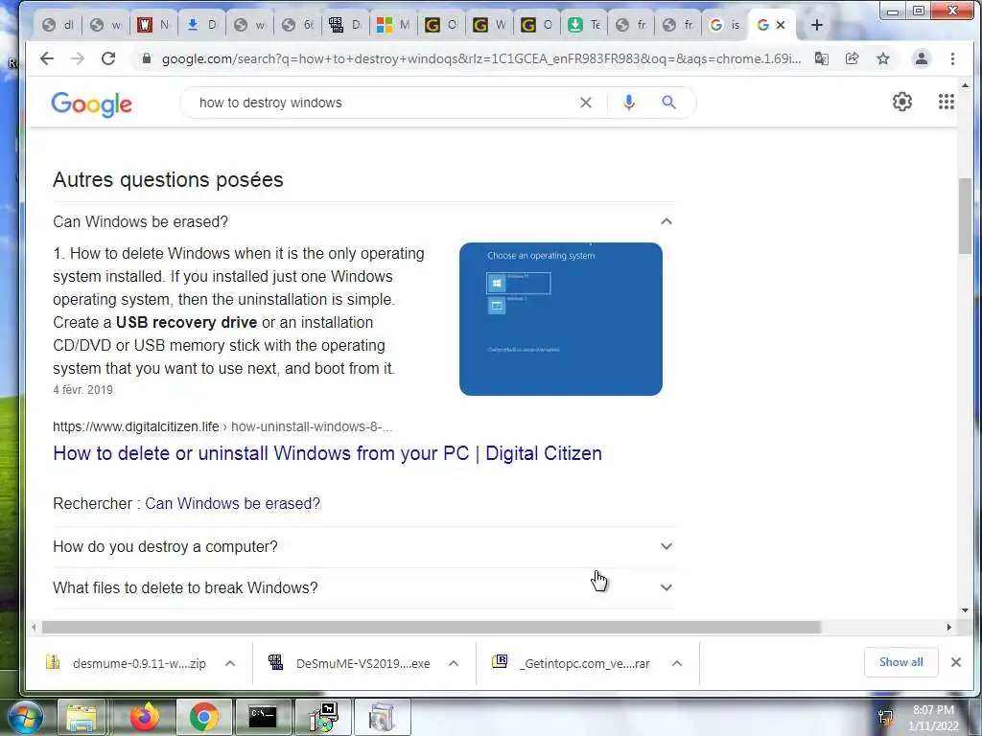Image resolution: width=982 pixels, height=736 pixels.
Task: Click the Google logo
Action: tap(91, 103)
